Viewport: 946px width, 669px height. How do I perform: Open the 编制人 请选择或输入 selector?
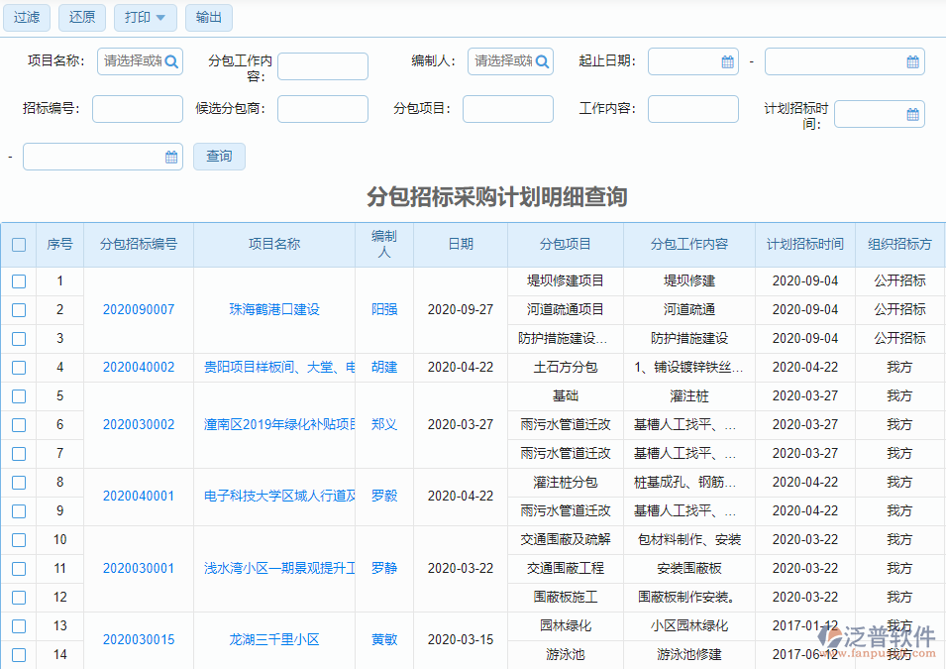coord(505,60)
